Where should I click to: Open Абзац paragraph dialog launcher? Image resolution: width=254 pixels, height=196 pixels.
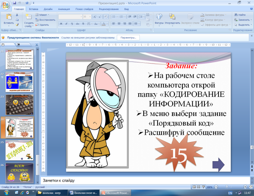[151, 30]
